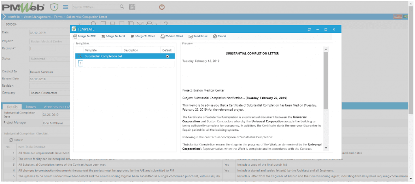Click Merge To Excel
Screen dimensions: 415x184
113,36
